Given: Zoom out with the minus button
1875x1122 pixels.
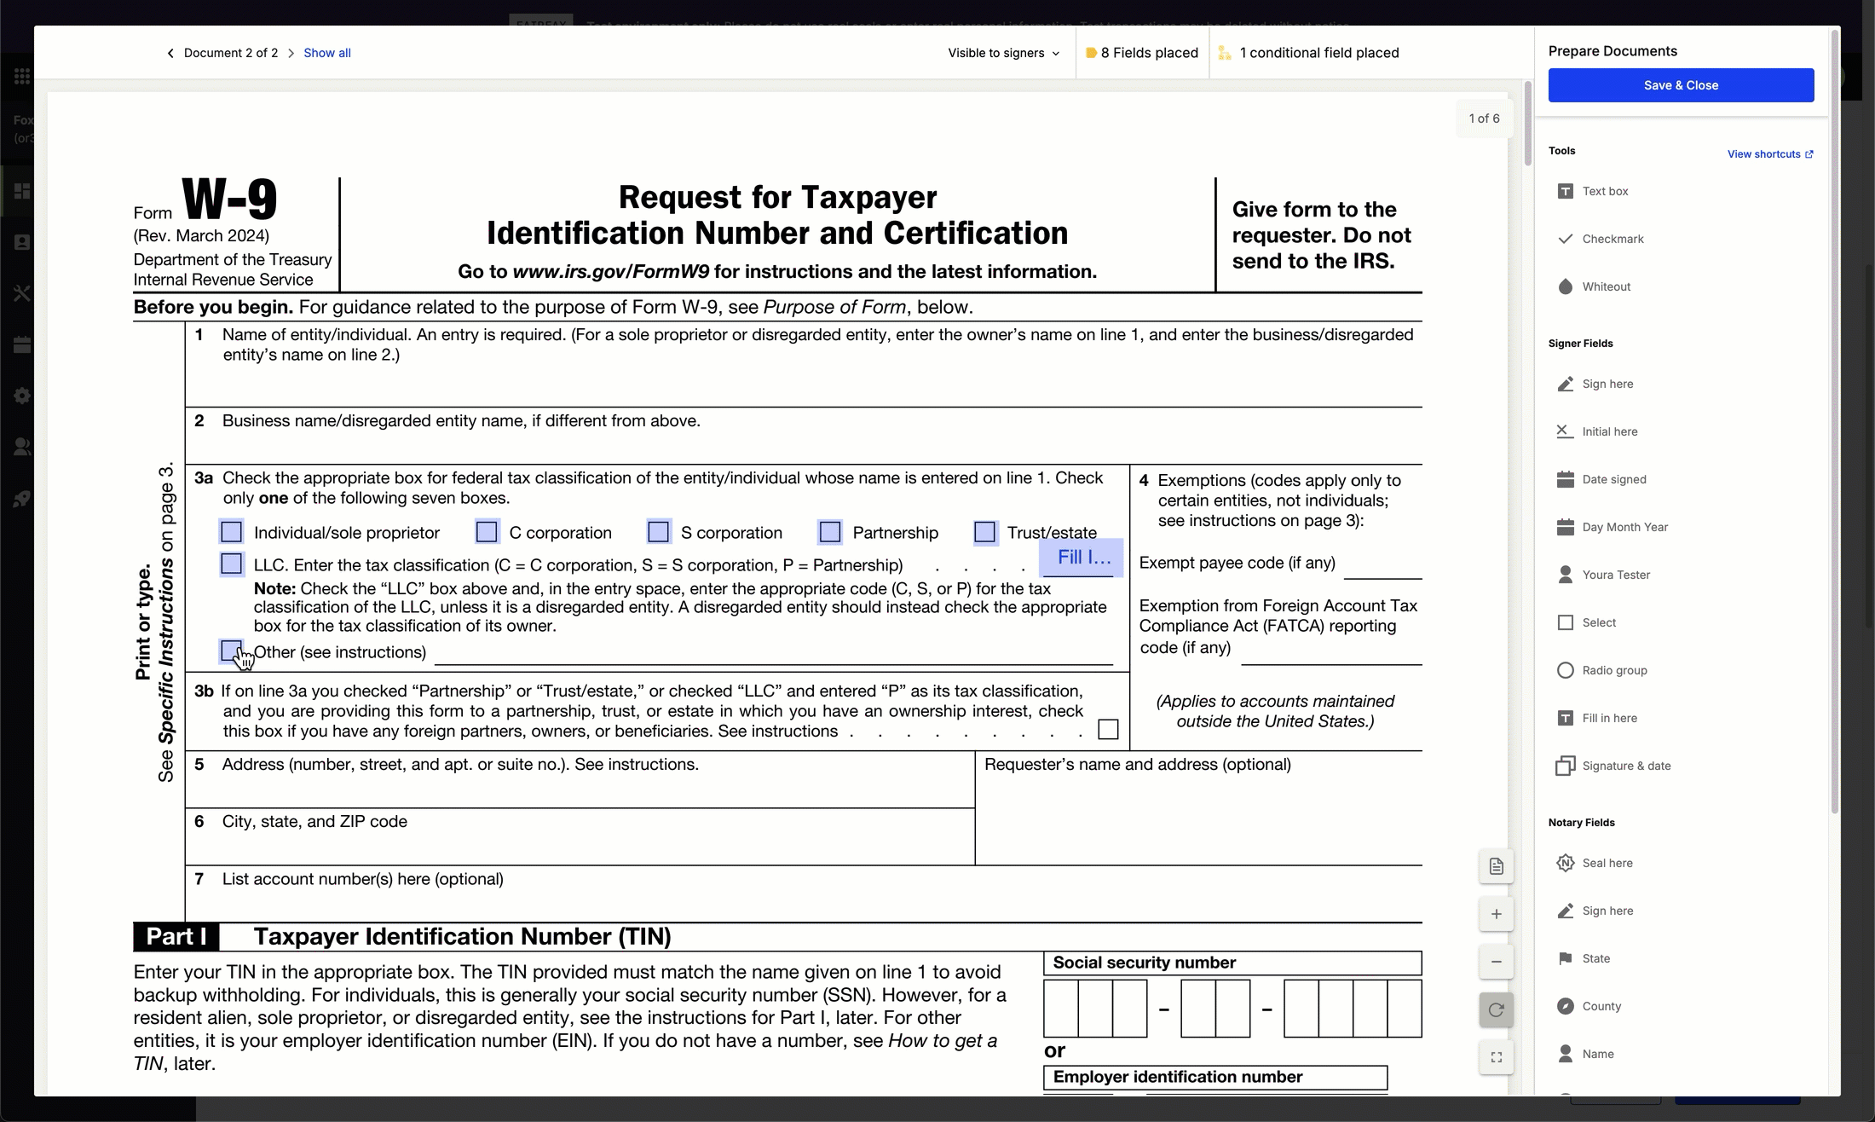Looking at the screenshot, I should pyautogui.click(x=1496, y=962).
